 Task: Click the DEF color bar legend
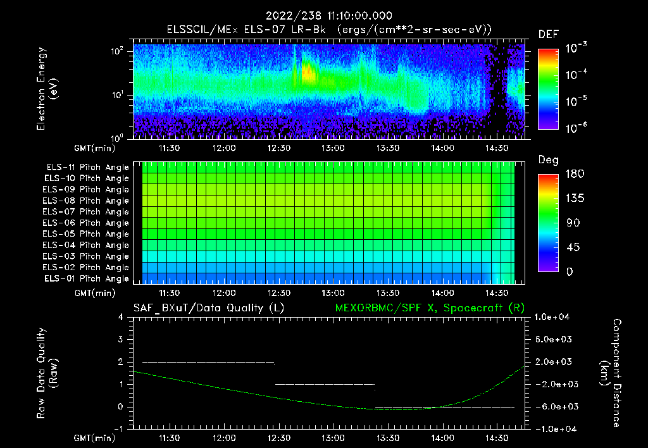tap(548, 89)
